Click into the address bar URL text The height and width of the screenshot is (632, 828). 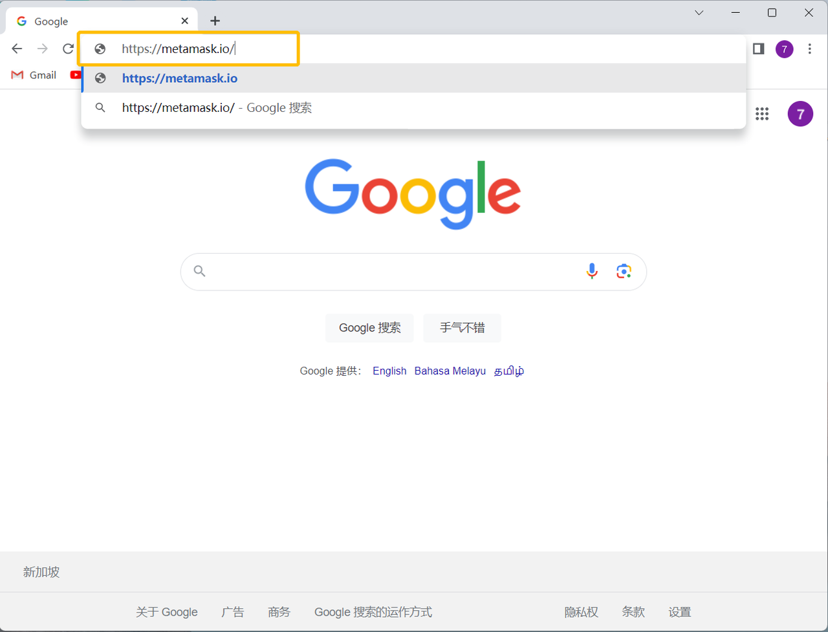click(179, 49)
